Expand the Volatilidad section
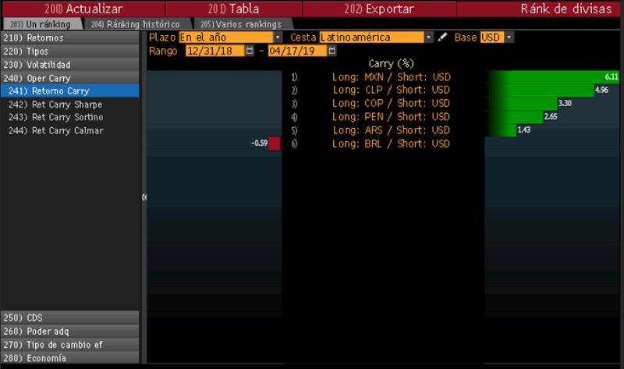This screenshot has height=369, width=624. [x=70, y=64]
